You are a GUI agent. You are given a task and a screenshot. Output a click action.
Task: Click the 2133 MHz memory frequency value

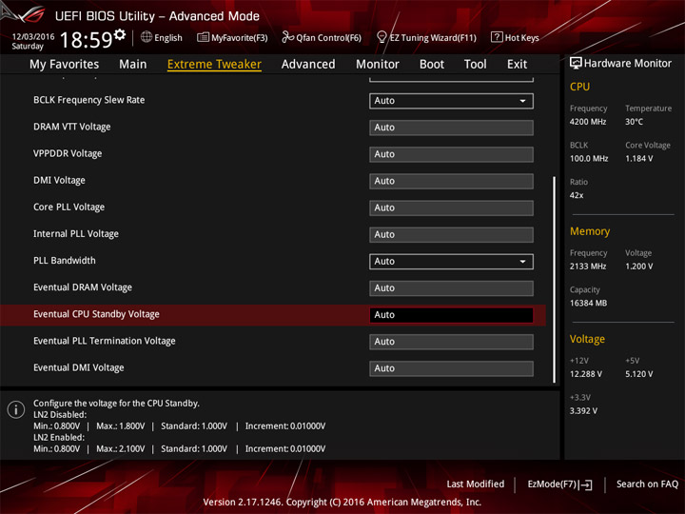588,267
